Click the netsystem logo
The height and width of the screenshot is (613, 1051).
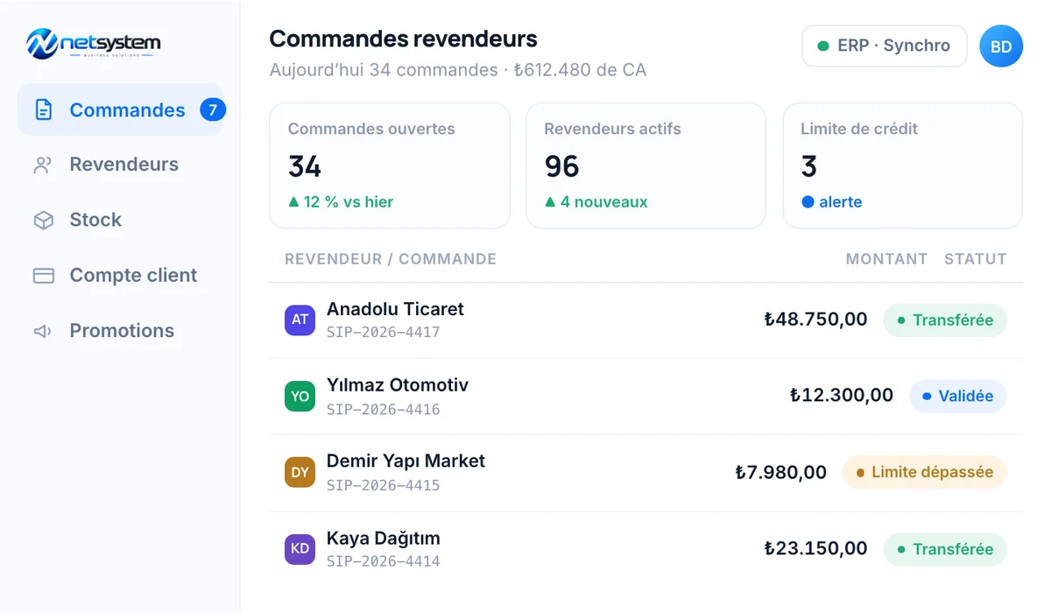coord(94,43)
